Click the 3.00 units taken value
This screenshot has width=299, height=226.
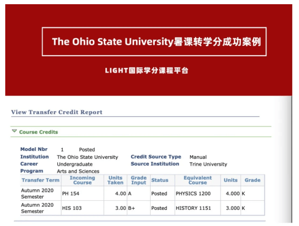121,208
